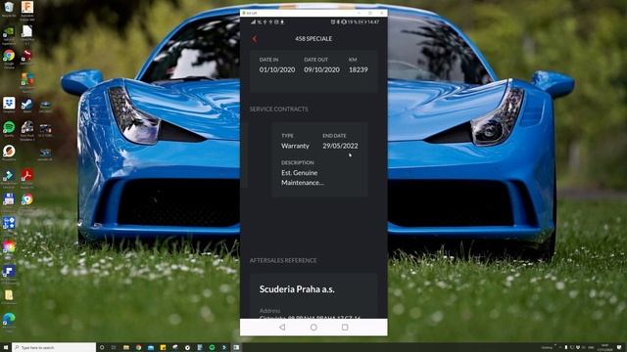Open the colorful pinwheel desktop icon
Viewport: 627px width, 352px height.
(9, 247)
